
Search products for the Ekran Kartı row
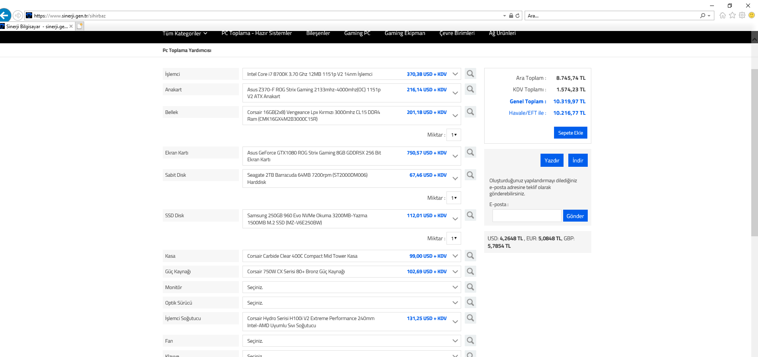[x=470, y=152]
